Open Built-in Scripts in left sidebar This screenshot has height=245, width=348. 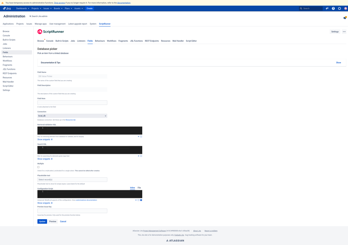[x=9, y=40]
